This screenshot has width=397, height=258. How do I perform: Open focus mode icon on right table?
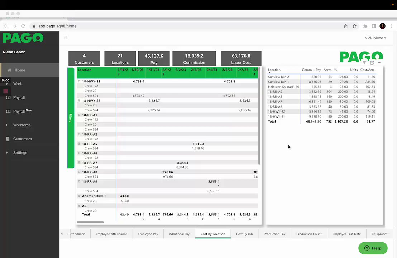coord(372,63)
